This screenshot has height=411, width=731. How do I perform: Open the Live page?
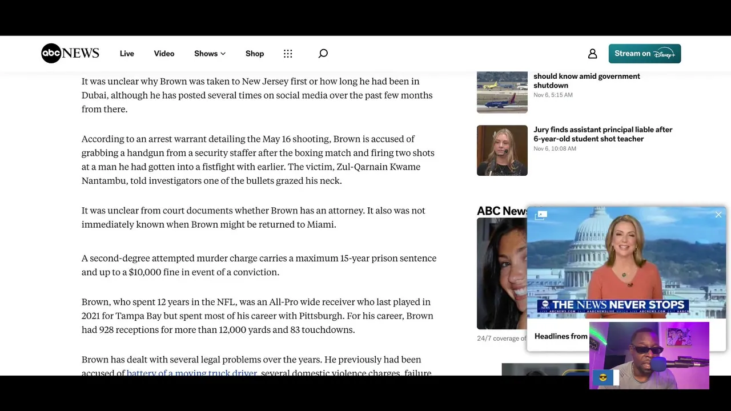(127, 54)
